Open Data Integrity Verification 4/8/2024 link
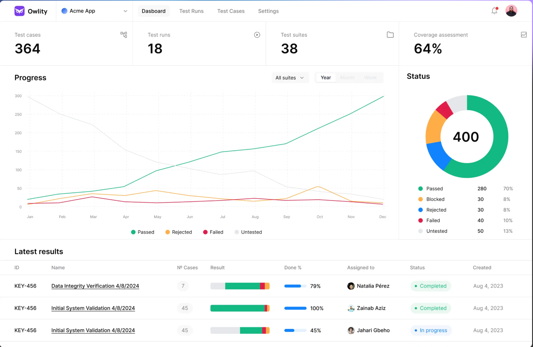The width and height of the screenshot is (533, 347). (x=95, y=286)
